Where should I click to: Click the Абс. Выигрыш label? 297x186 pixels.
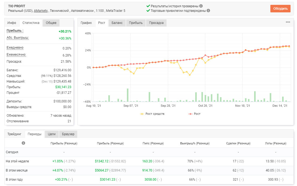point(17,38)
